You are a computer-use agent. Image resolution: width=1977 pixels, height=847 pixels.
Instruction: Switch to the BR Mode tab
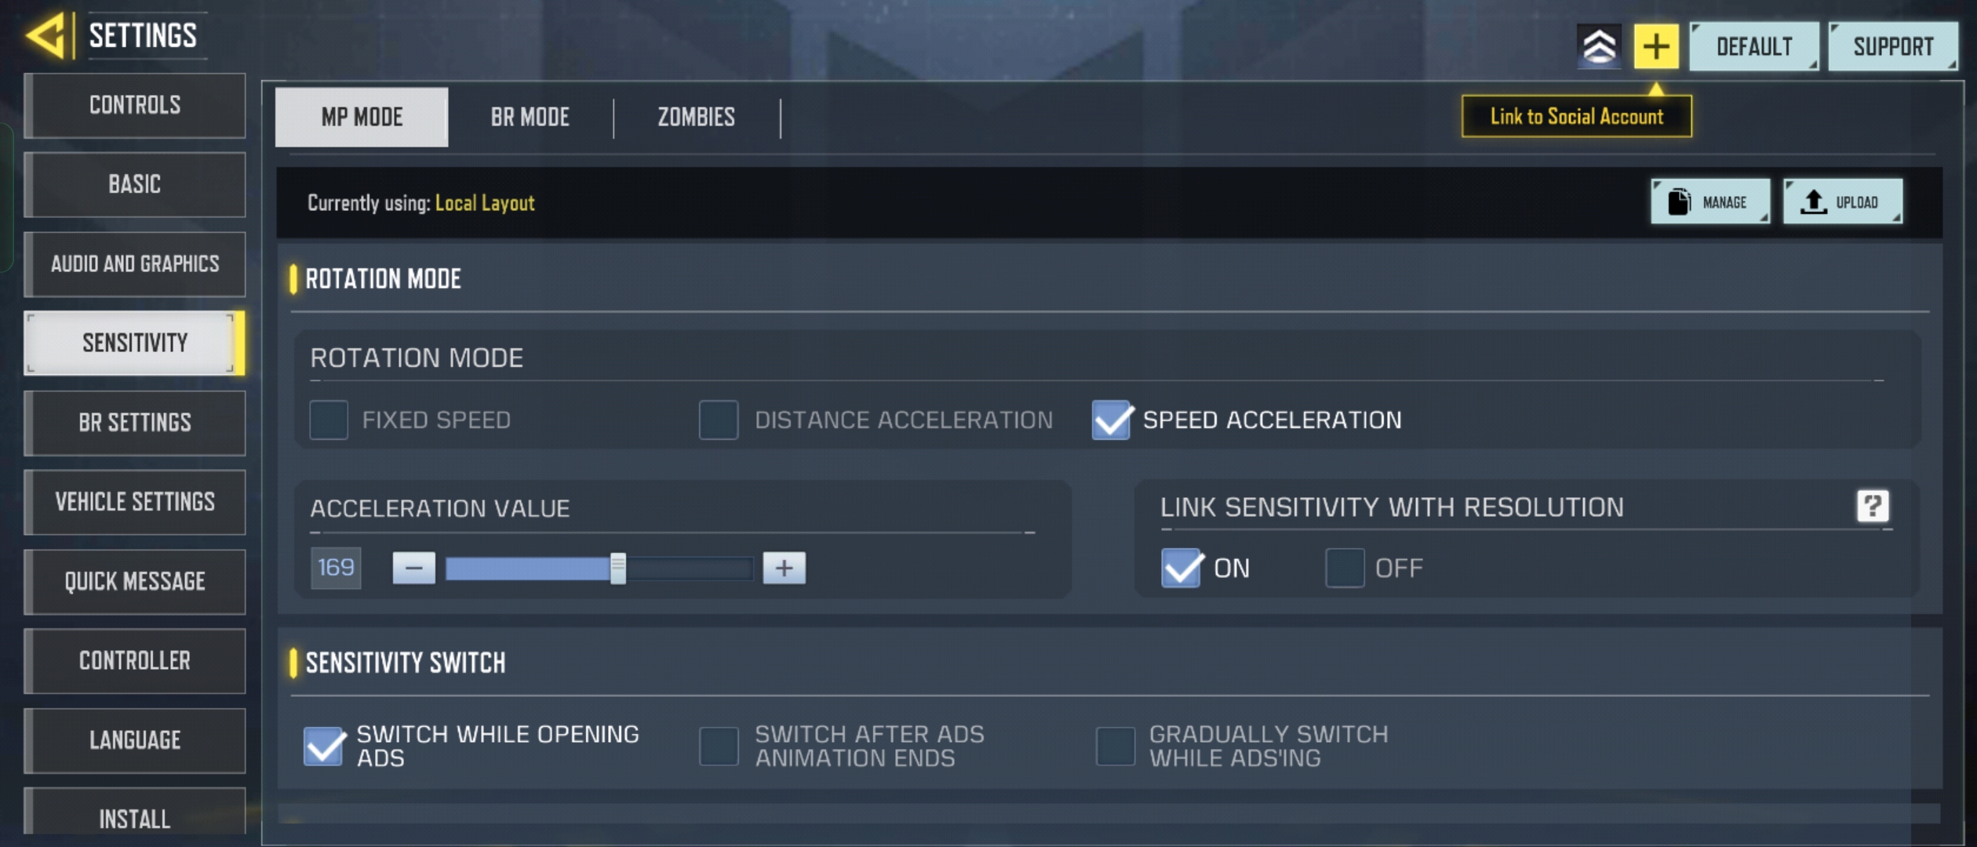click(x=530, y=117)
